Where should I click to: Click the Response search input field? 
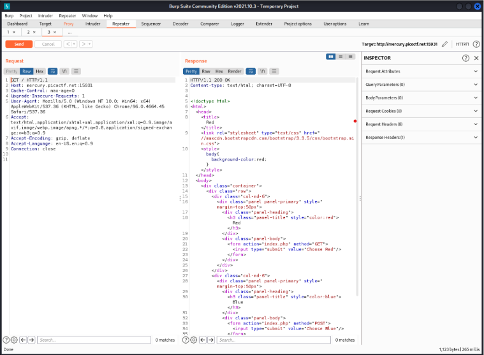[x=274, y=340]
